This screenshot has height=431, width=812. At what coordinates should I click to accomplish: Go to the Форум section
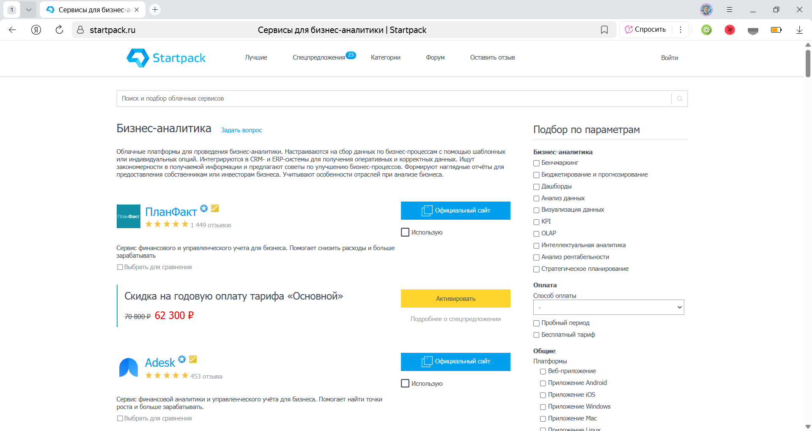click(435, 57)
